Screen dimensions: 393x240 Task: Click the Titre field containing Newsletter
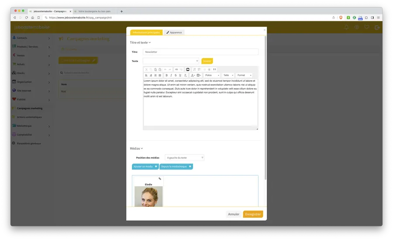coord(200,52)
